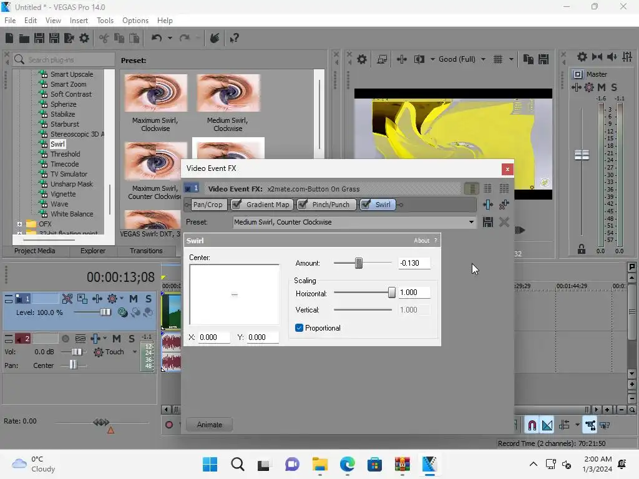Open plug-in chain editor in Video Event FX
The image size is (639, 479).
coord(488,205)
